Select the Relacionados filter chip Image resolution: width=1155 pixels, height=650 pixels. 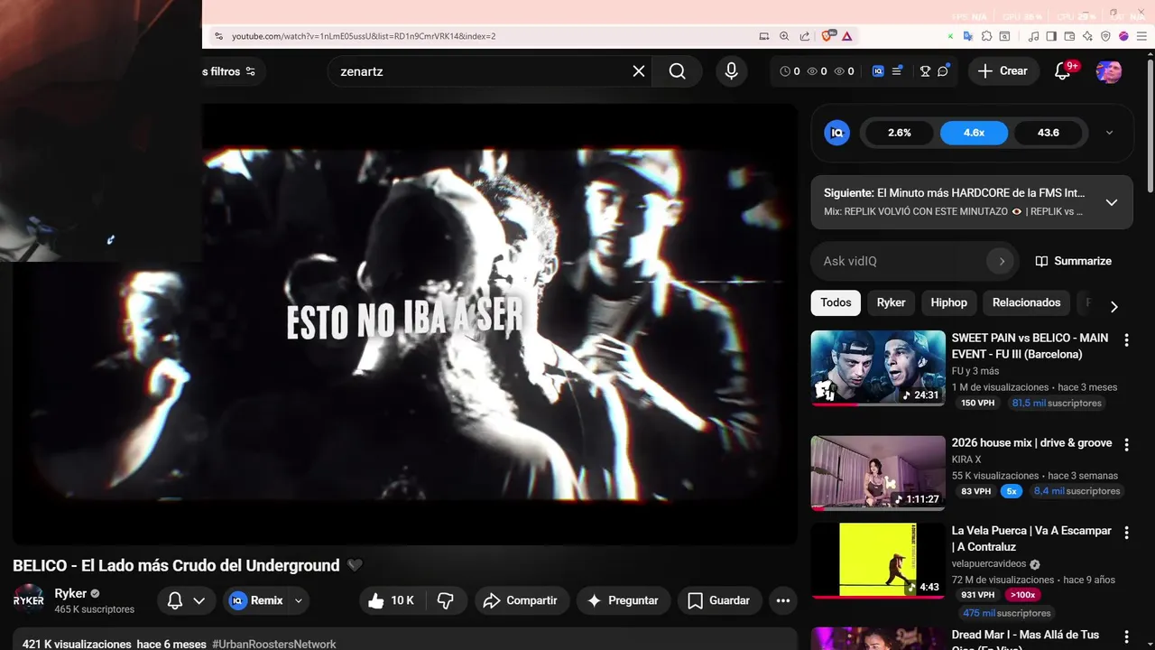1026,302
